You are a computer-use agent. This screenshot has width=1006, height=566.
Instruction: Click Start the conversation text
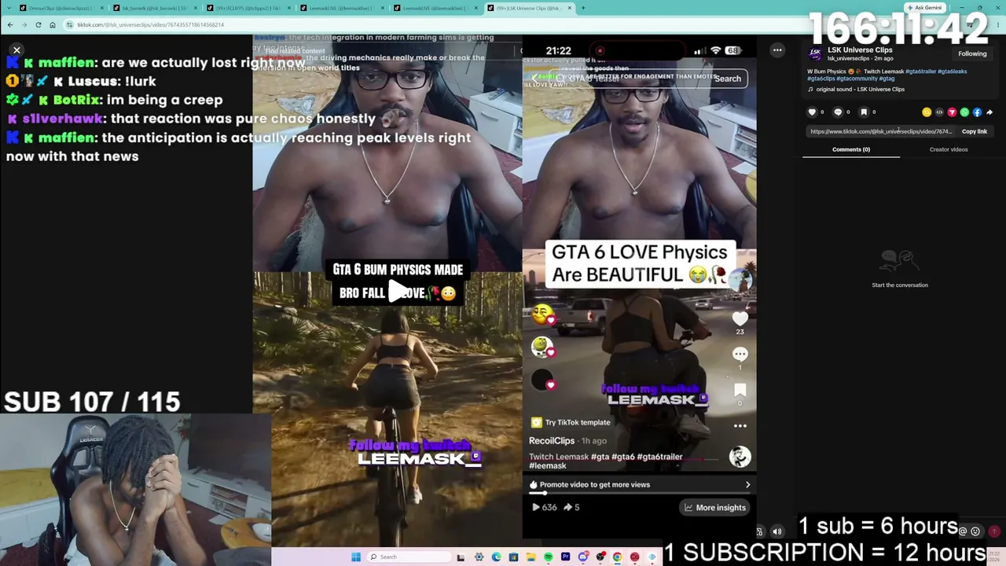pos(900,285)
